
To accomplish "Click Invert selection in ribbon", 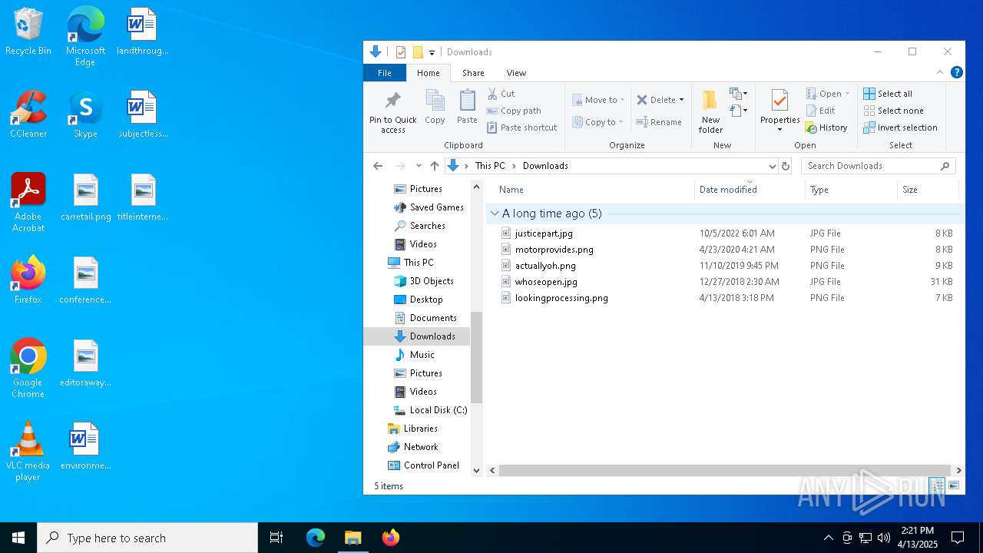I will tap(900, 127).
